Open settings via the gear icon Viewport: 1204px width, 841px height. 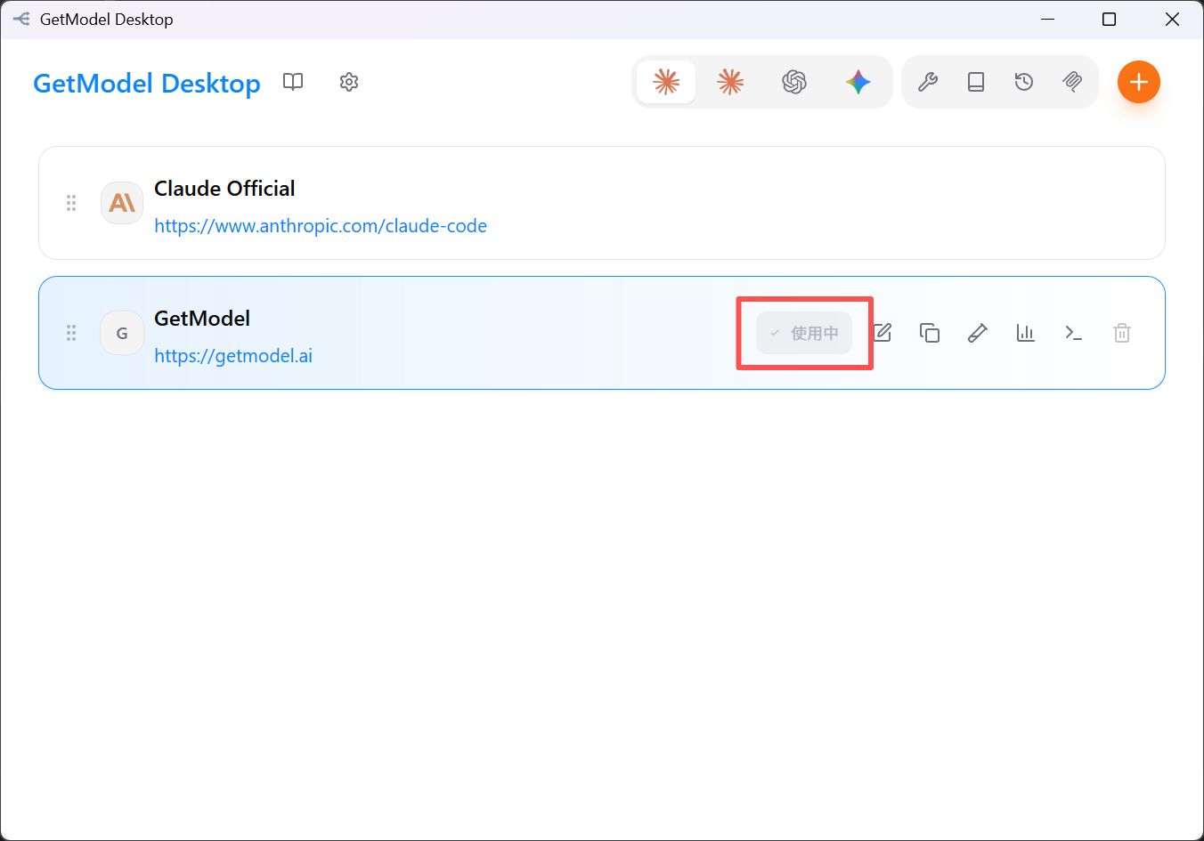[349, 82]
